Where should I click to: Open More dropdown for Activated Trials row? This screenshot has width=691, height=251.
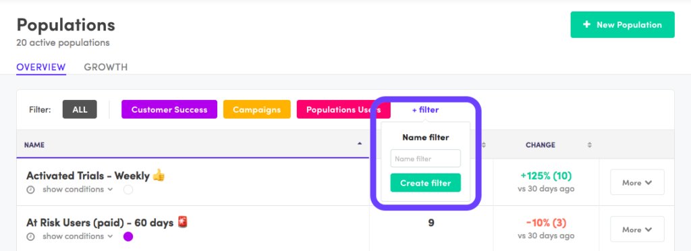pyautogui.click(x=637, y=182)
